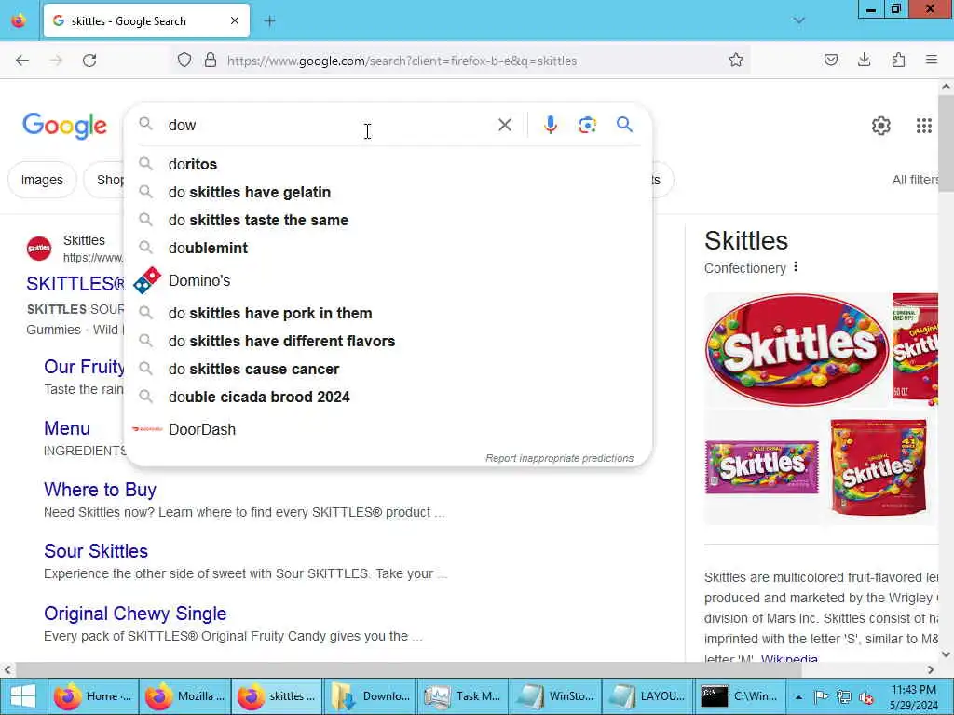Select 'do skittles have gelatin' suggestion
The width and height of the screenshot is (954, 715).
pos(388,192)
